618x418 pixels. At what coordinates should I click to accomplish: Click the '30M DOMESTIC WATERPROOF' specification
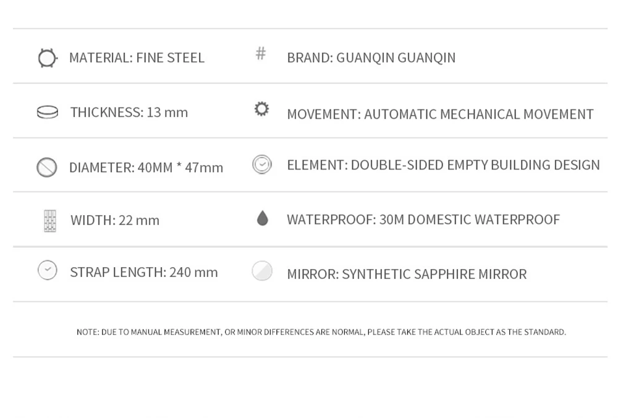click(x=423, y=220)
